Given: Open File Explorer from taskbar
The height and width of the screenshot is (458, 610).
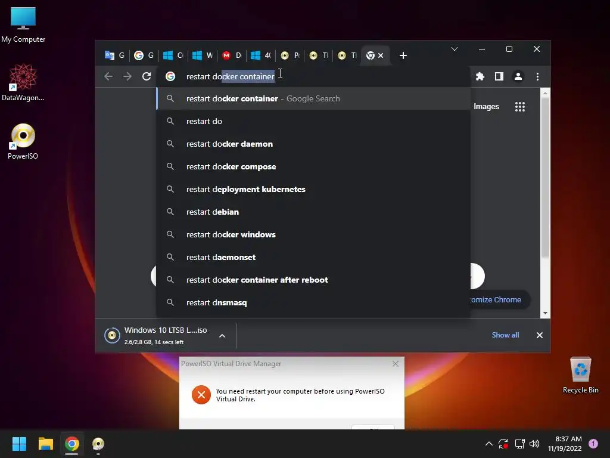Looking at the screenshot, I should [x=45, y=444].
